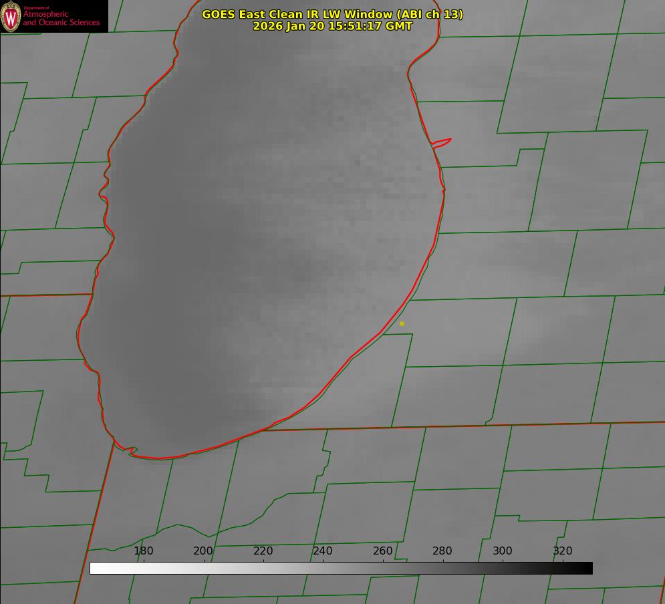
Task: Click the small red spit on eastern shoreline
Action: coord(442,142)
